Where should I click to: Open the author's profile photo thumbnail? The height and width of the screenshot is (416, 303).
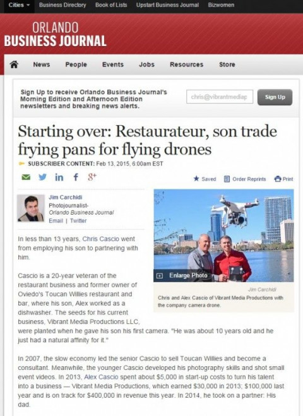point(31,208)
